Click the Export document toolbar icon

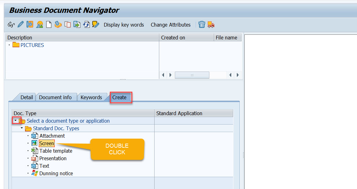pyautogui.click(x=77, y=25)
